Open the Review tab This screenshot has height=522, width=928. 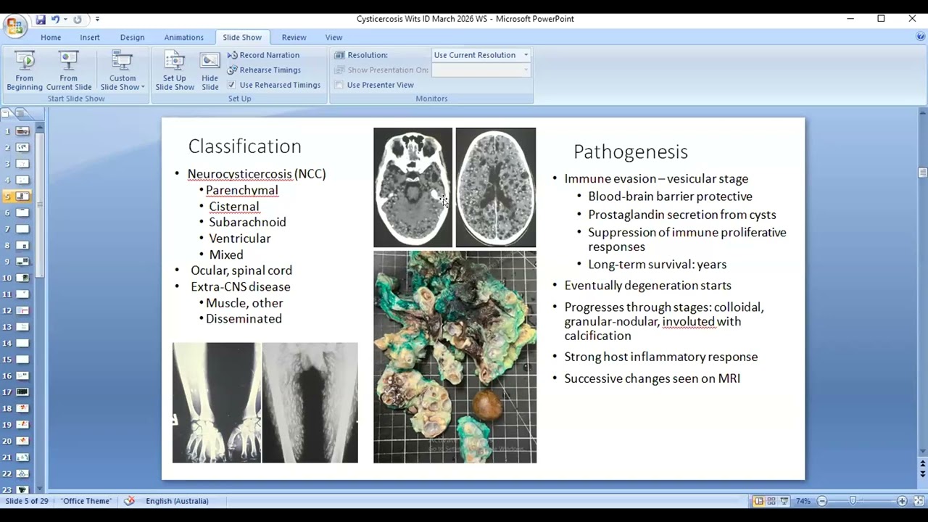coord(294,37)
